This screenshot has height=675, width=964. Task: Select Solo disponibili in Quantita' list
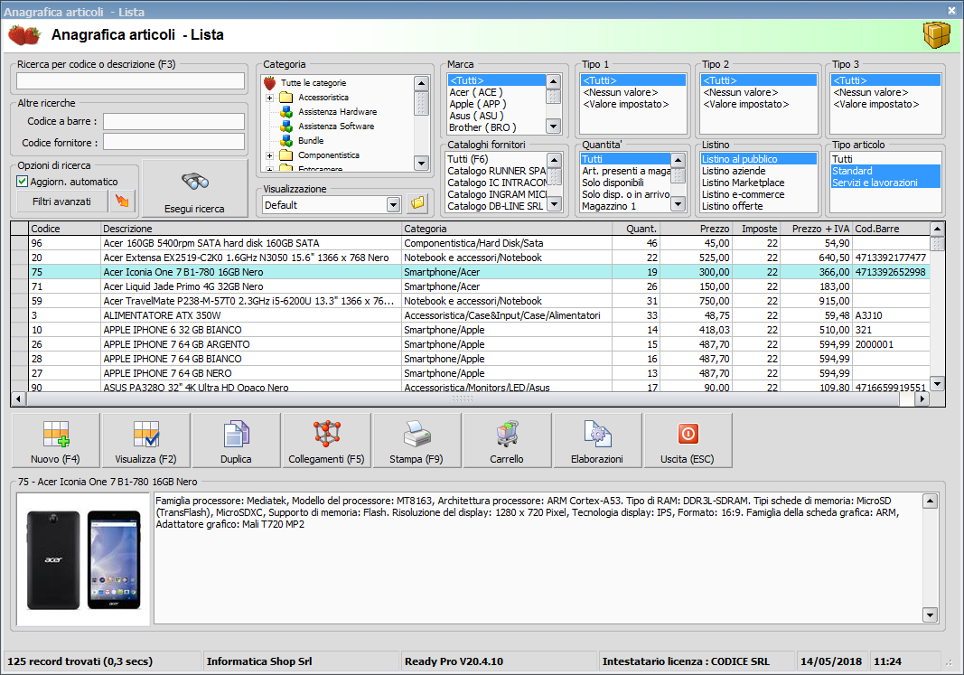click(x=613, y=183)
